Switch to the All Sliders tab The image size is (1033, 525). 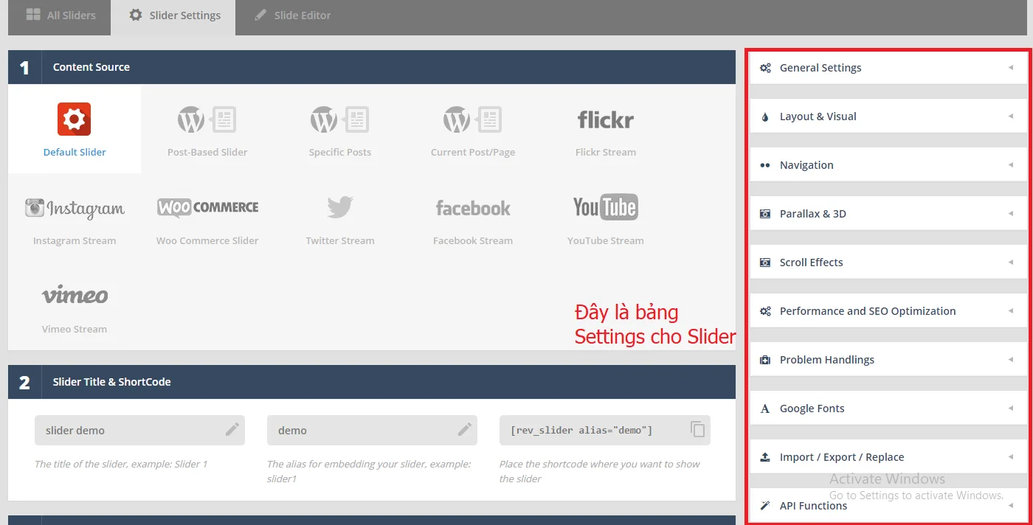tap(60, 15)
